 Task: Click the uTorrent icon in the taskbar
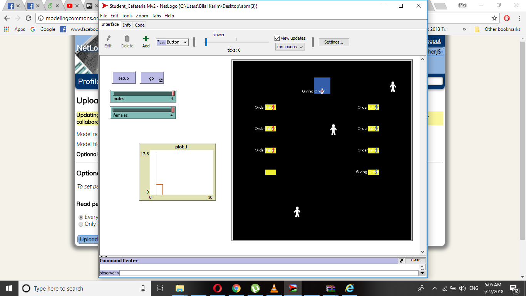click(255, 288)
